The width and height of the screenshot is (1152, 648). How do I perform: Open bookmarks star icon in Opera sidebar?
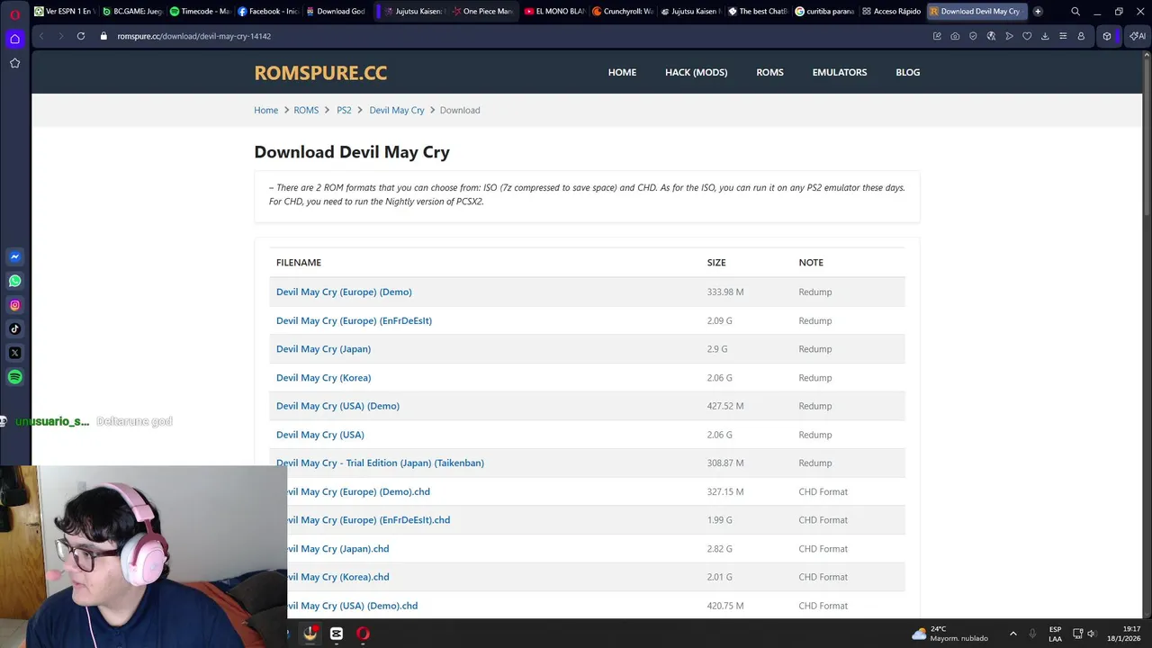pyautogui.click(x=14, y=63)
